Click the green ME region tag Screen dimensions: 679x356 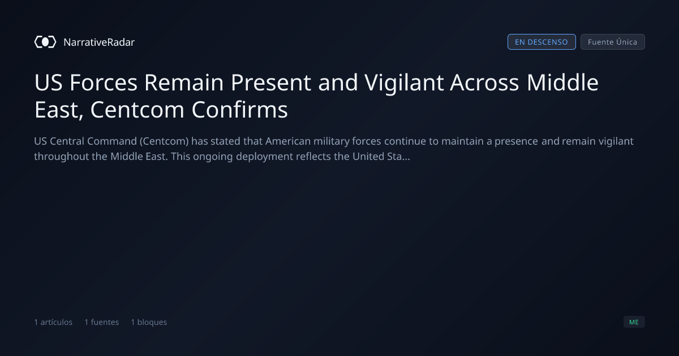pyautogui.click(x=634, y=322)
